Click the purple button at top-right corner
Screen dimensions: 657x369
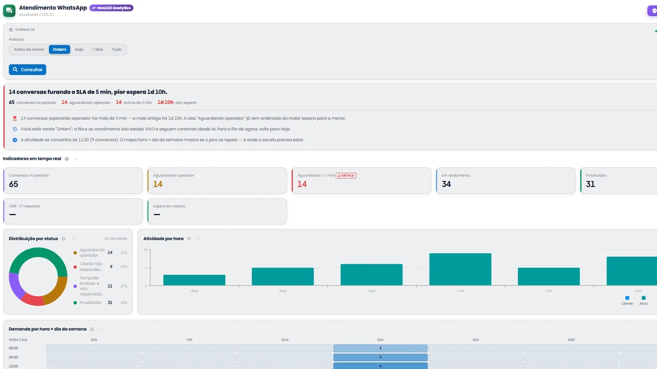[x=653, y=11]
